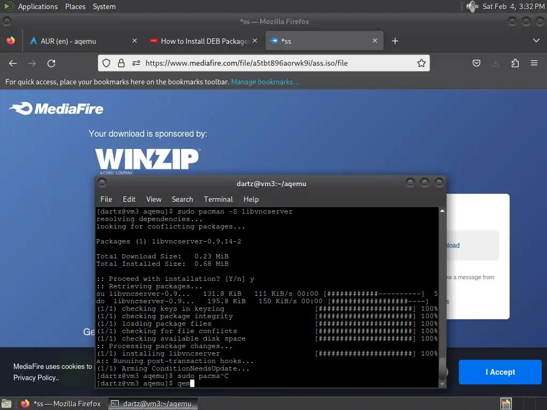This screenshot has width=547, height=410.
Task: Click the clock Sat Feb 4, 3:32 PM
Action: tap(513, 6)
